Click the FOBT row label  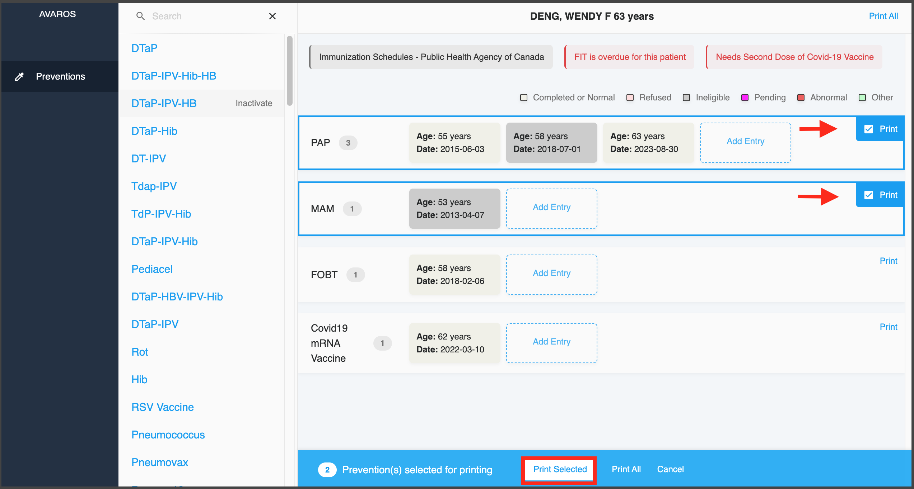point(324,275)
